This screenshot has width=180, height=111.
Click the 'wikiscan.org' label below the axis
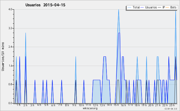(x=90, y=108)
